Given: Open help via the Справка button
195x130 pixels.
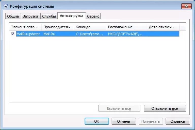Looking at the screenshot, I should (177, 121).
